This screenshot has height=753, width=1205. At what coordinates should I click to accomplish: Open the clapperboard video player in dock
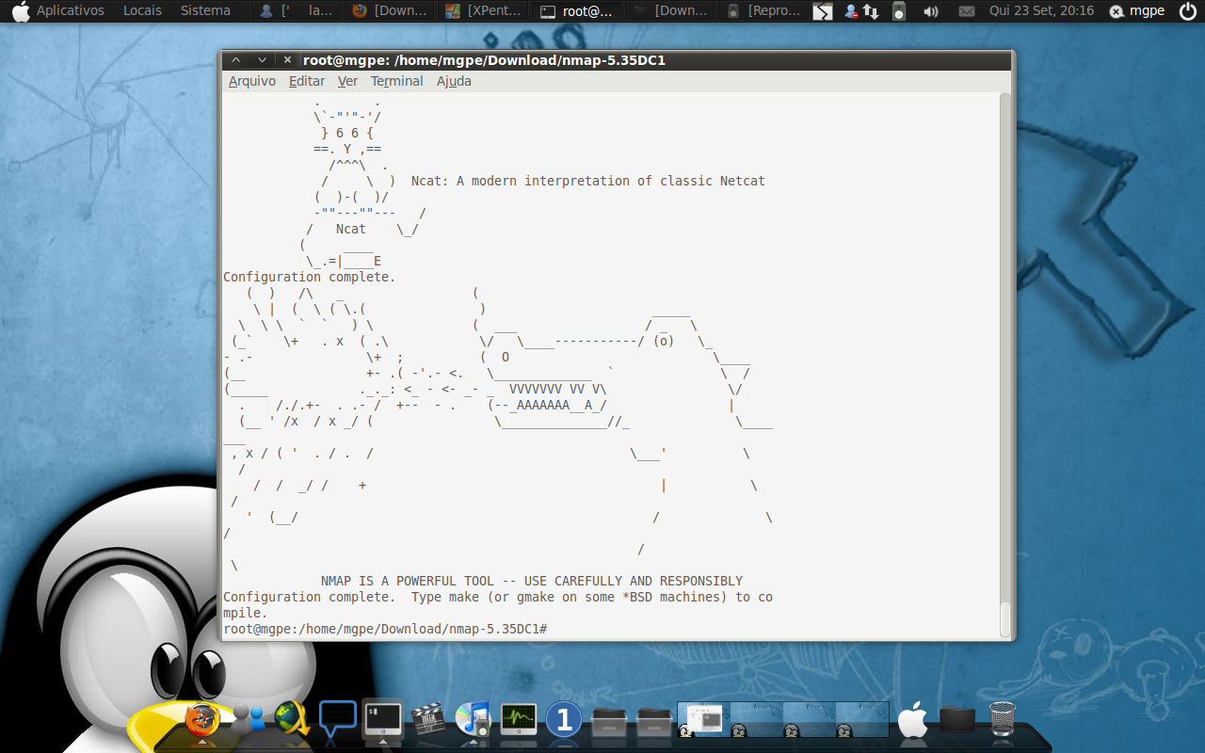(x=428, y=720)
